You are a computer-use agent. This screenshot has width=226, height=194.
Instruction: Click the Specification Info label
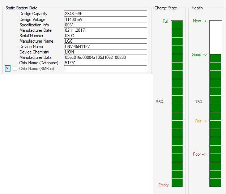pos(34,25)
